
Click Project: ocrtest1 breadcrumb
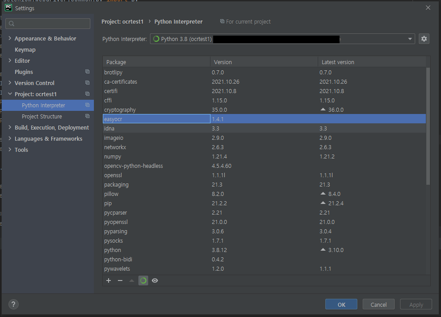tap(122, 22)
